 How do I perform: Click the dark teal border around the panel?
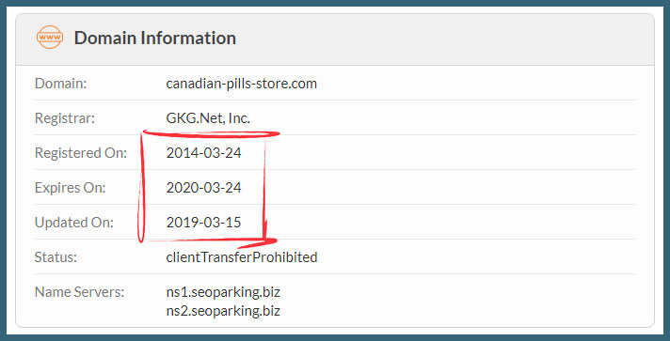pos(335,3)
